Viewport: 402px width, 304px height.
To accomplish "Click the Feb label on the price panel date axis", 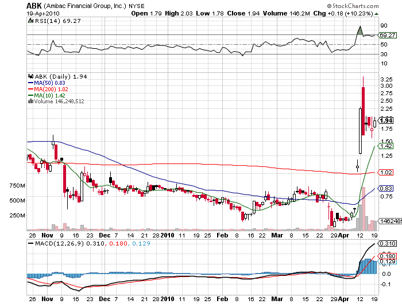I will point(222,235).
